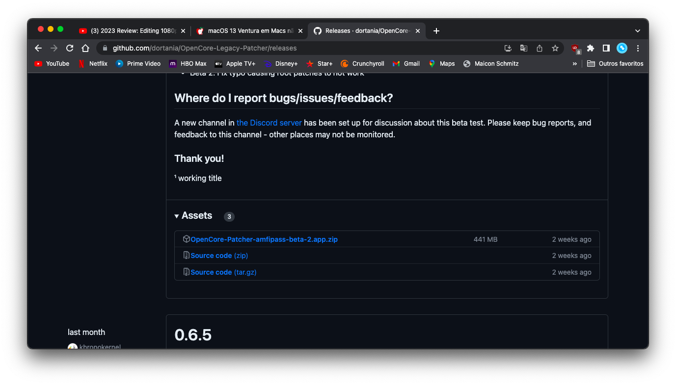The width and height of the screenshot is (676, 385).
Task: Click the last month release date text
Action: point(86,332)
